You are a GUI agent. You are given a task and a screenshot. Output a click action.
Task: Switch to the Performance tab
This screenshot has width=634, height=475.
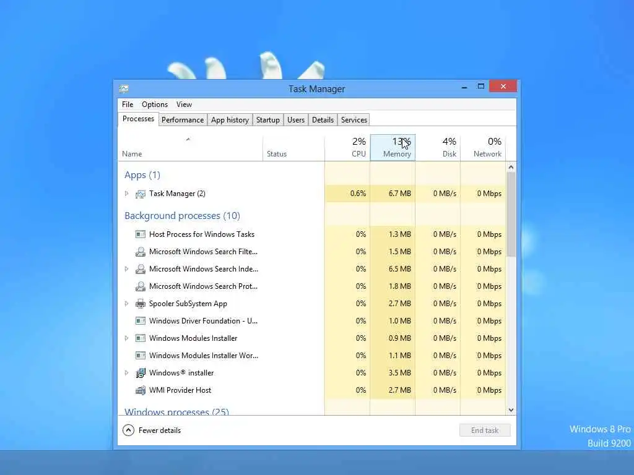click(x=183, y=120)
